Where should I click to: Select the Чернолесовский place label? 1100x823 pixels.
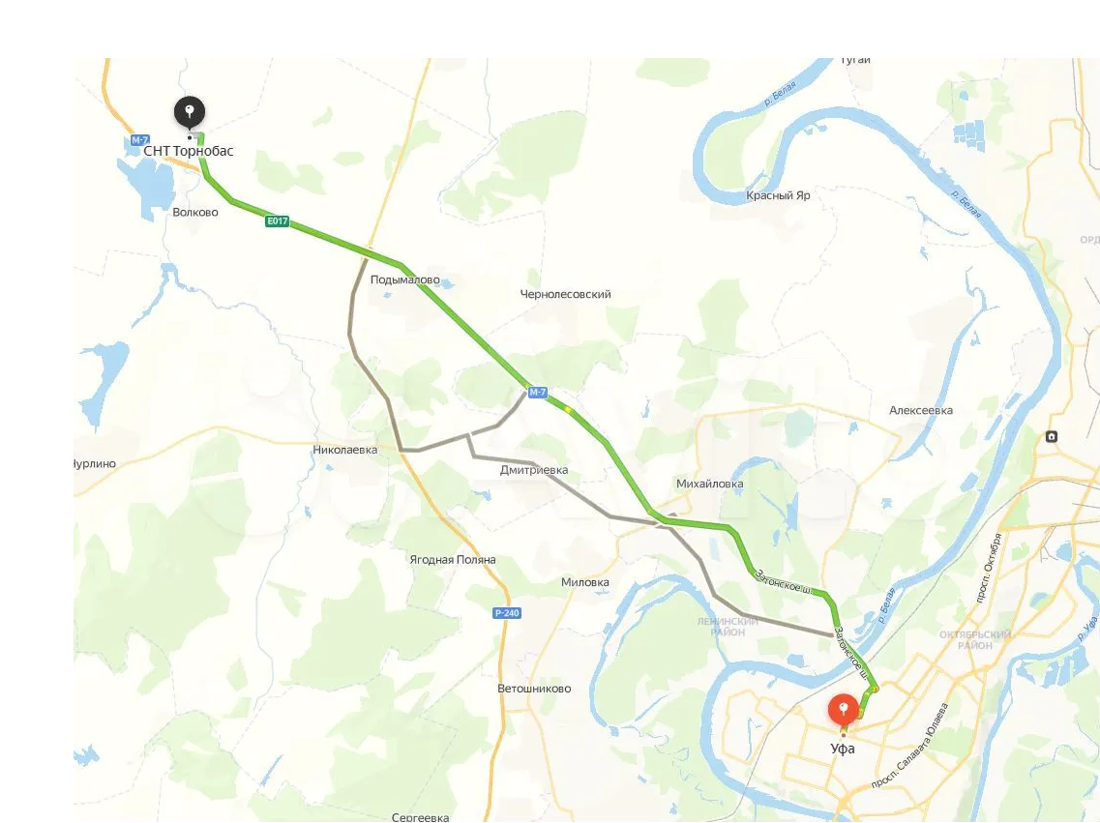(565, 294)
